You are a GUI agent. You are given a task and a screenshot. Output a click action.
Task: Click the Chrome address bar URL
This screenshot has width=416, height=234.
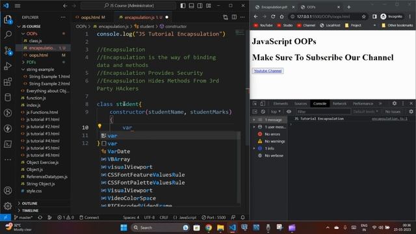[323, 16]
